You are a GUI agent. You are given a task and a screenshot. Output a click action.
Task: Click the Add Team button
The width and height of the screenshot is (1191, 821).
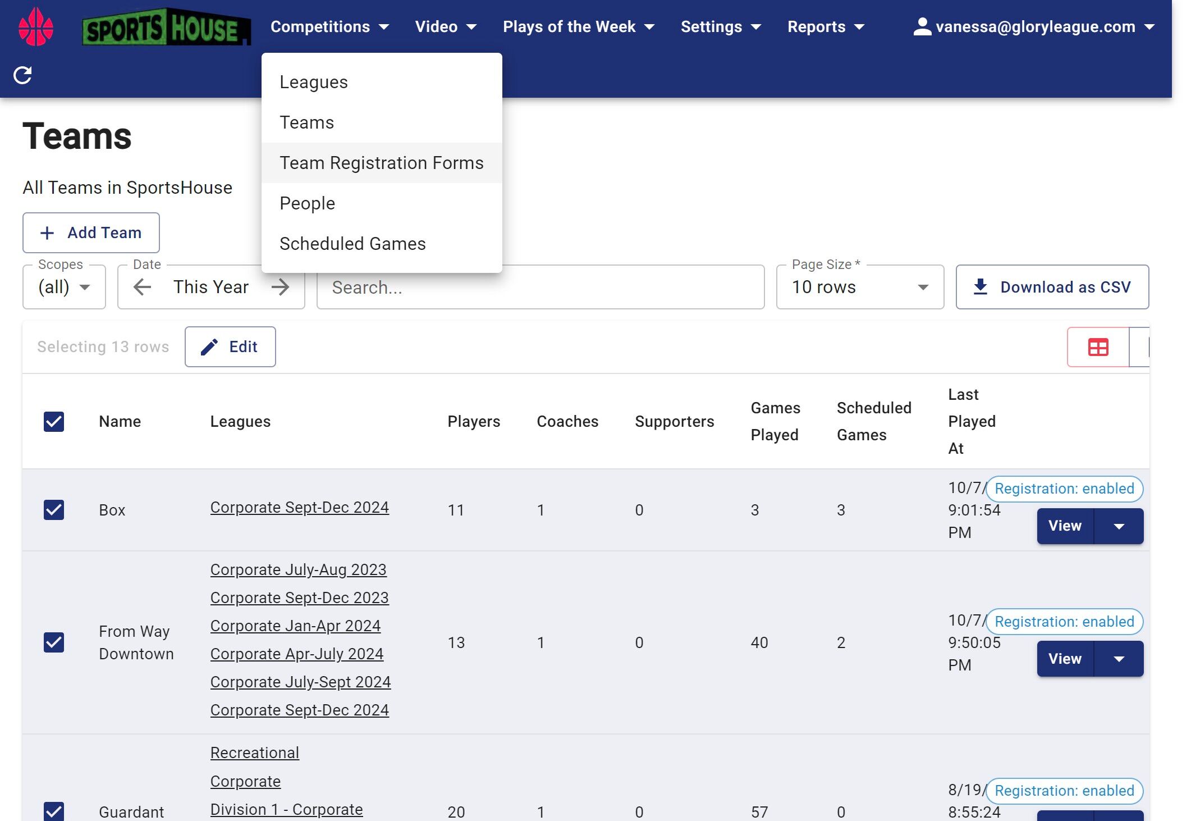91,232
